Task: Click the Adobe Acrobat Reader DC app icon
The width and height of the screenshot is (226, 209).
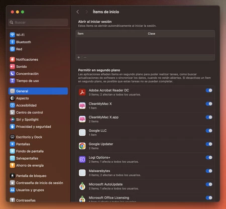Action: coord(82,92)
